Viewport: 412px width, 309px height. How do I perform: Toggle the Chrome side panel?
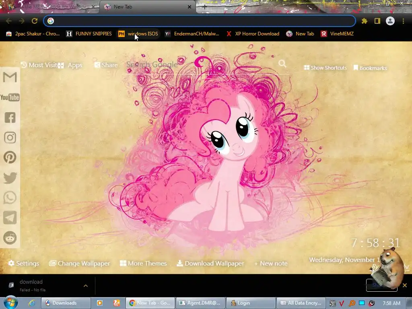pyautogui.click(x=377, y=21)
